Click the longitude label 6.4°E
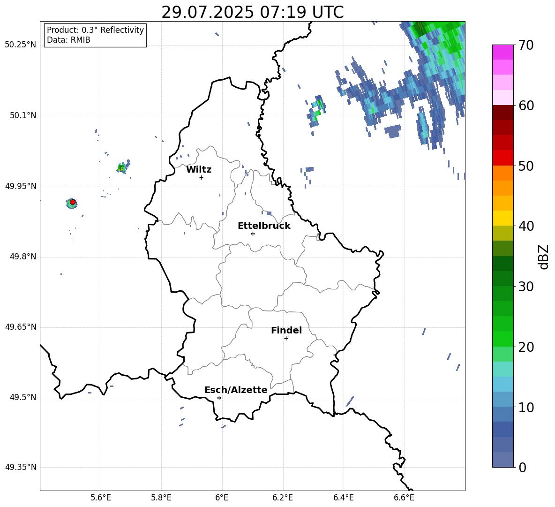Viewport: 555px width, 507px height. [x=343, y=498]
